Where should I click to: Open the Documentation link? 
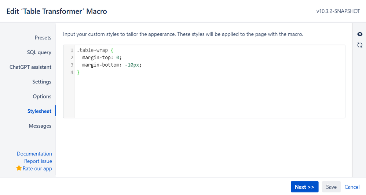pos(34,154)
